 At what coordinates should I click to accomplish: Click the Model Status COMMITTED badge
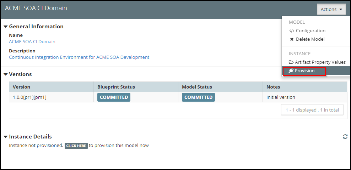pyautogui.click(x=198, y=97)
